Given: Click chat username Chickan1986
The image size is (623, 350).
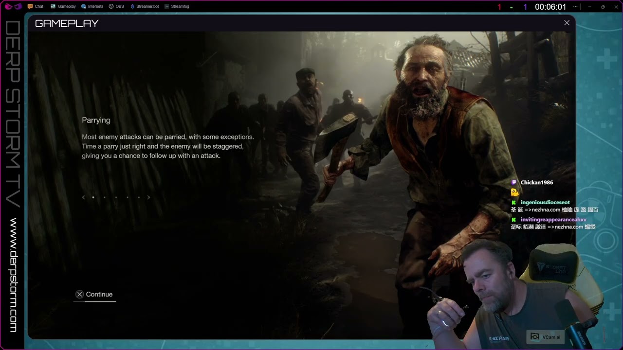Looking at the screenshot, I should point(537,183).
